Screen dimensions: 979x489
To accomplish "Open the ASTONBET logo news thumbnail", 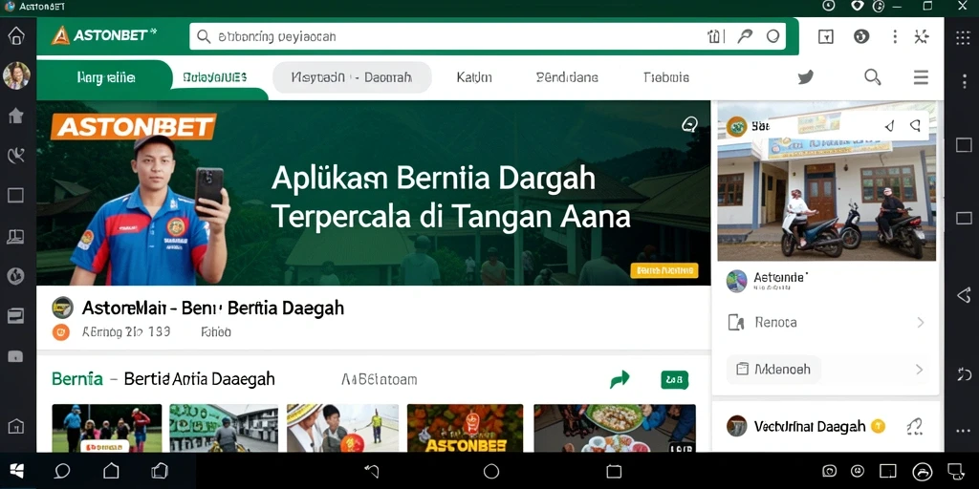I will tap(466, 428).
